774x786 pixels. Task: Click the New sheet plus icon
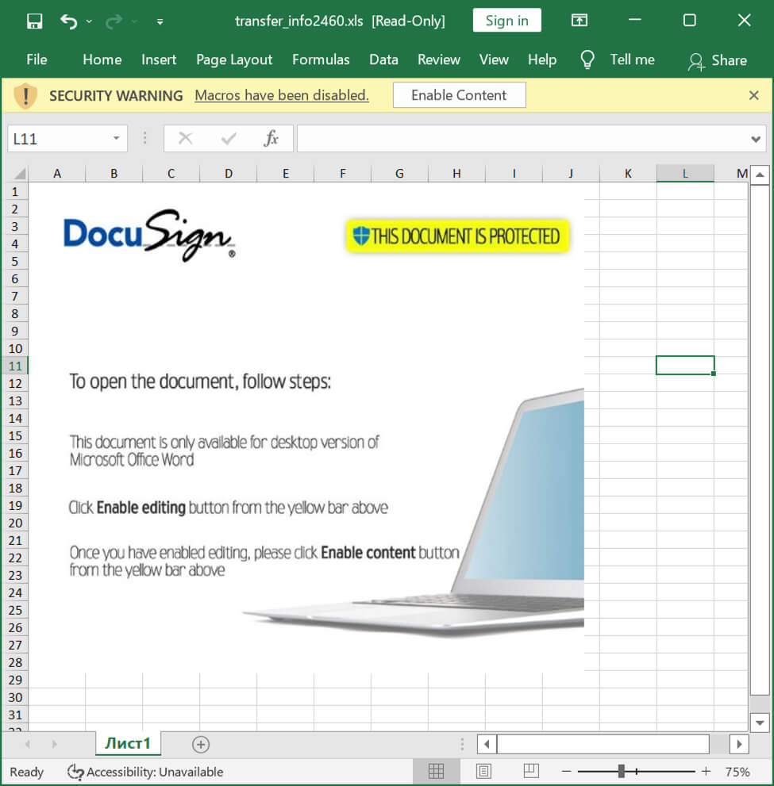coord(201,745)
